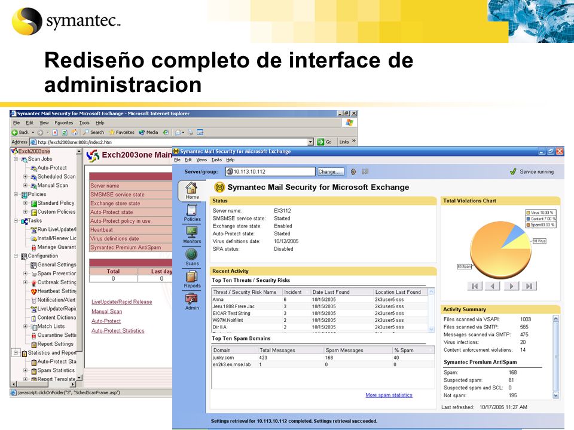Open the Admin sidebar icon
This screenshot has height=430, width=574.
click(x=192, y=302)
